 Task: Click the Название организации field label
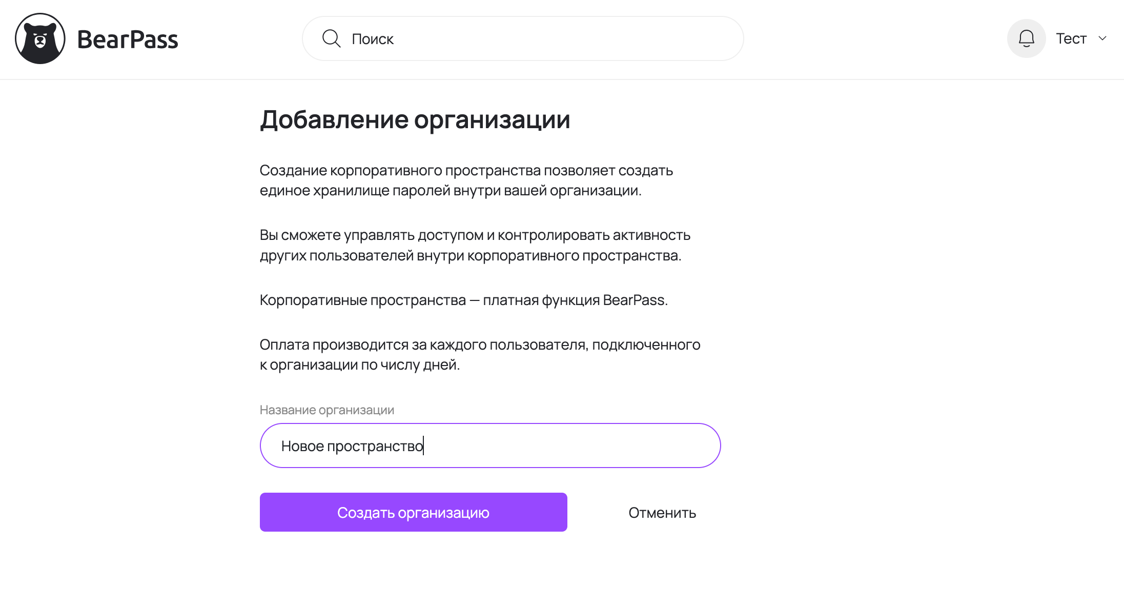click(x=326, y=410)
